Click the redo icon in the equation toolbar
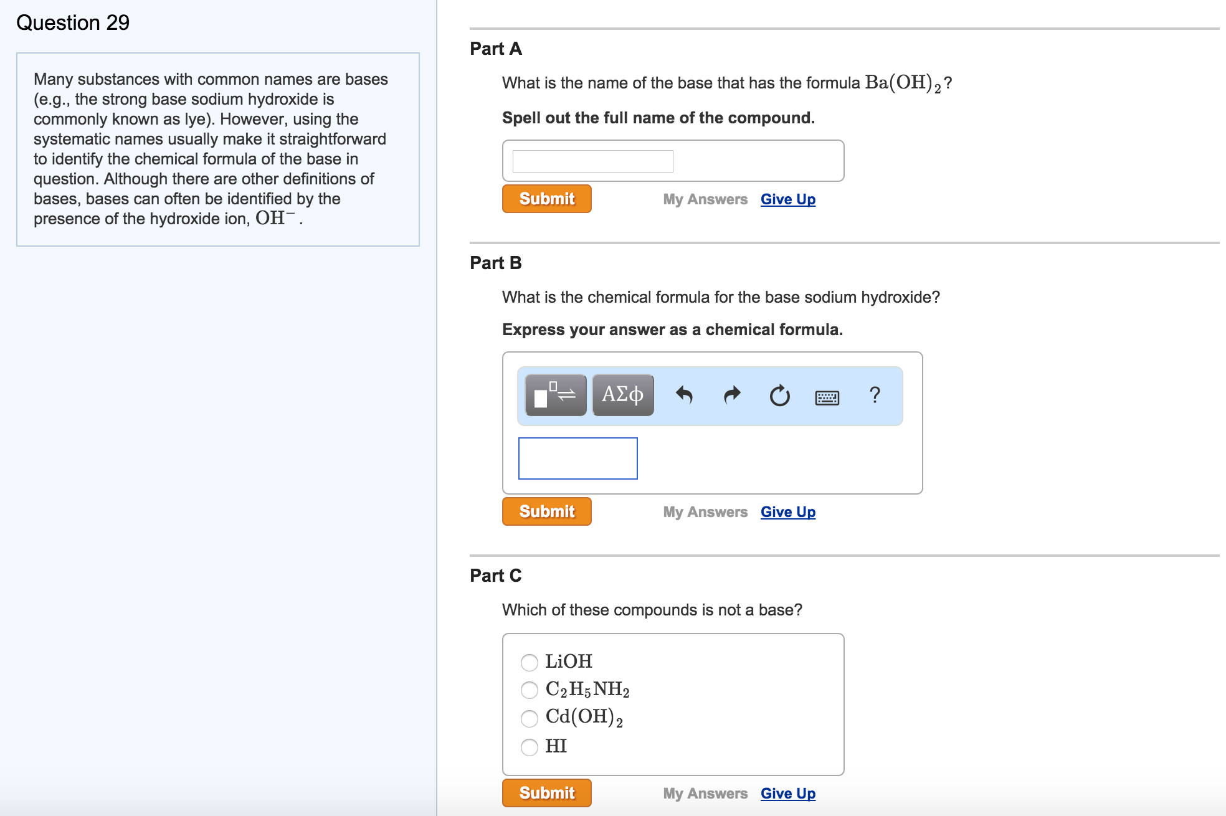This screenshot has height=816, width=1226. coord(730,395)
